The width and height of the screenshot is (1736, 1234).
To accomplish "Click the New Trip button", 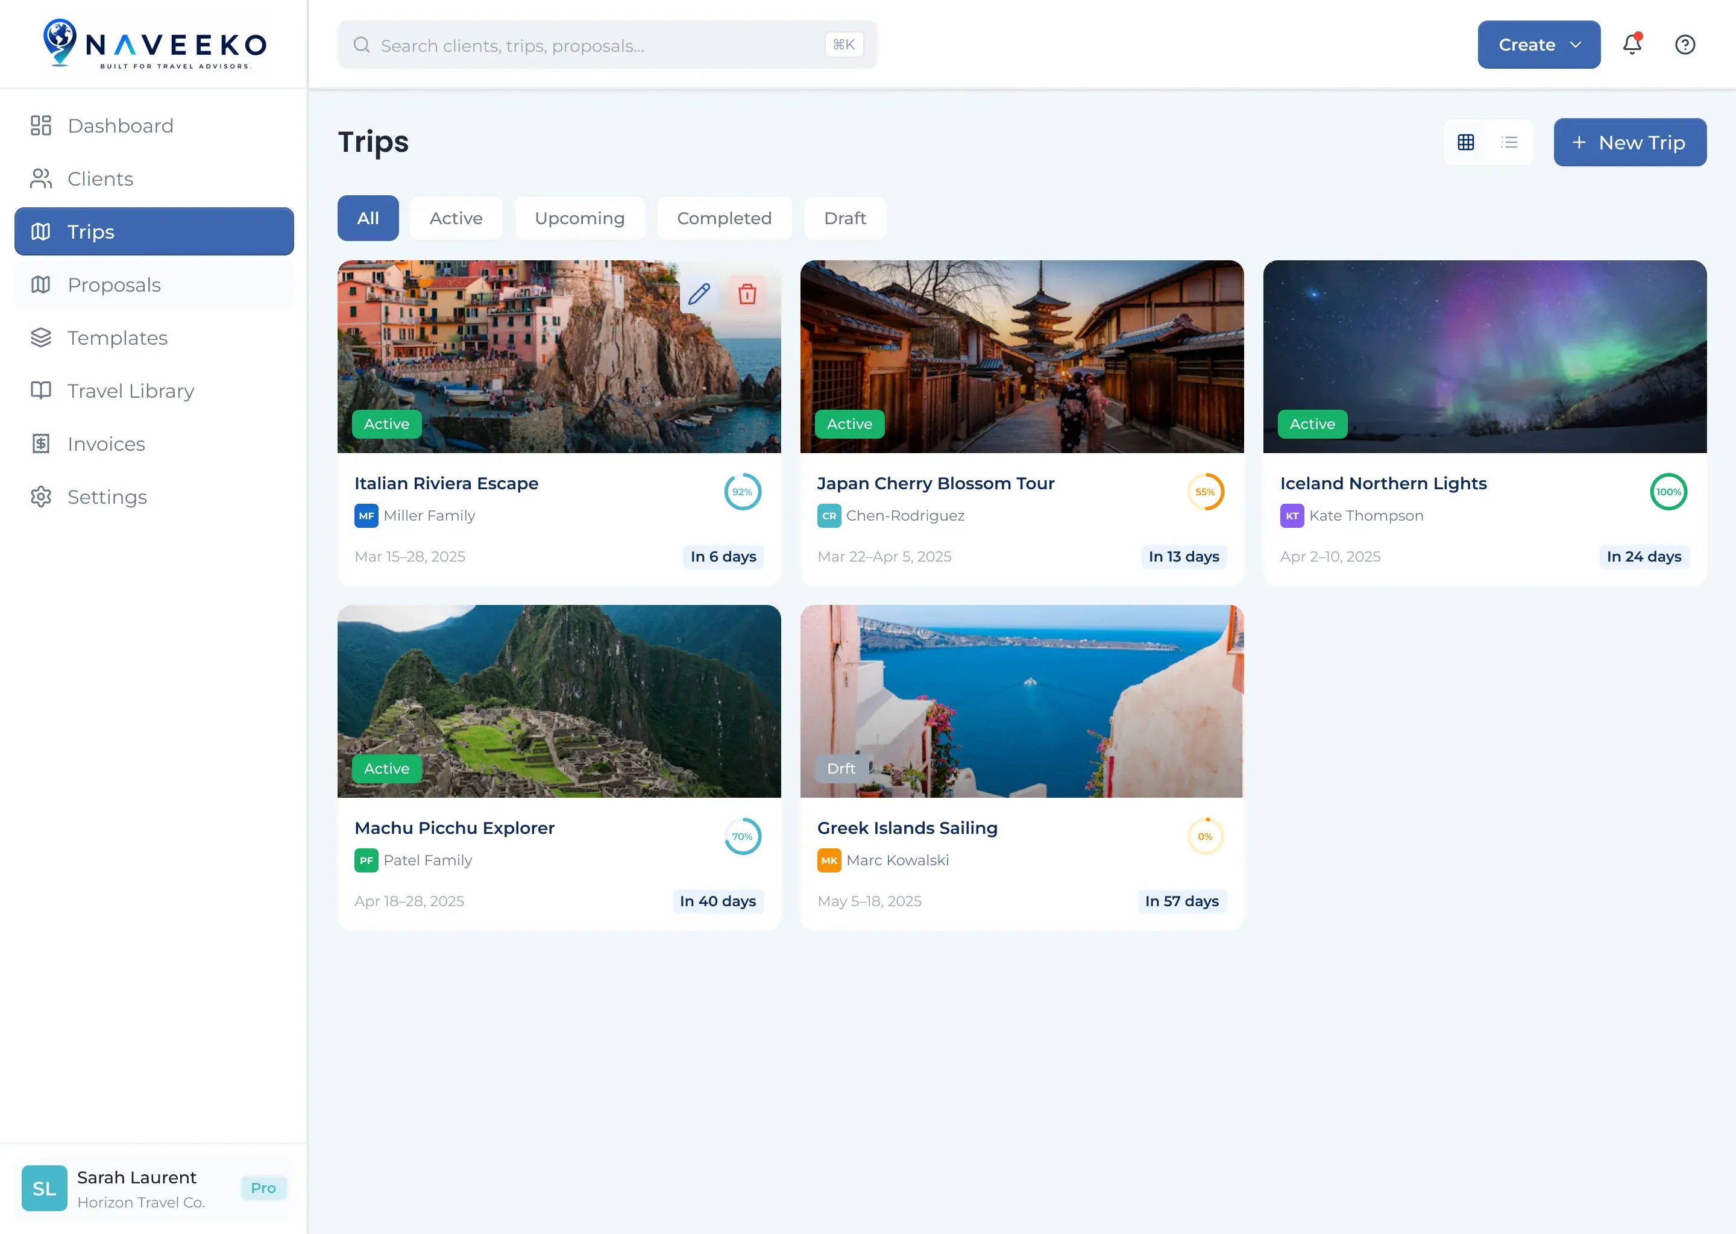I will pyautogui.click(x=1629, y=142).
